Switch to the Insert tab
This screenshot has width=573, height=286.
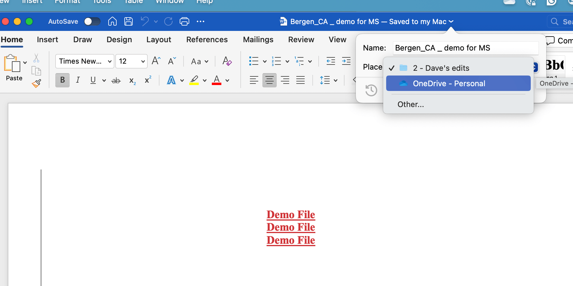47,40
